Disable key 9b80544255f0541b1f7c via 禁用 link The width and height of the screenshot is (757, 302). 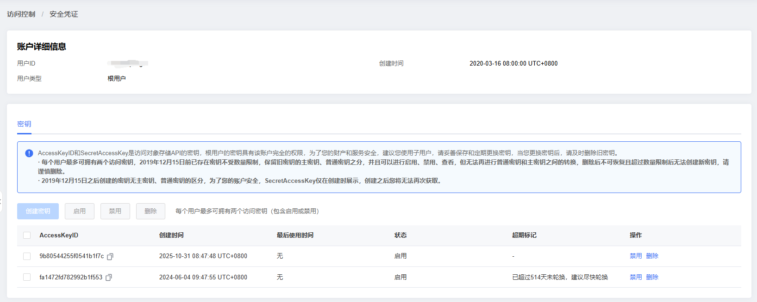pos(636,256)
